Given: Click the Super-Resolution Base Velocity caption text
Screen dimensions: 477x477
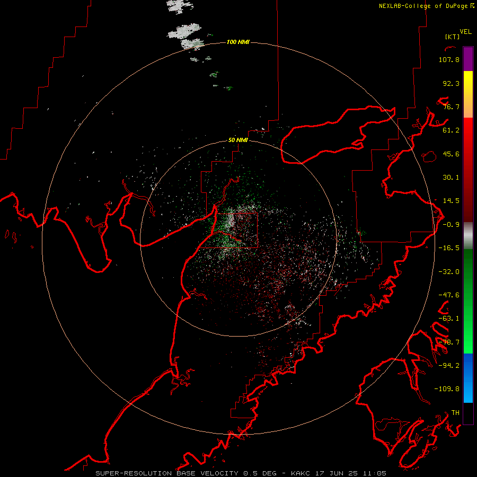Looking at the screenshot, I should [167, 473].
